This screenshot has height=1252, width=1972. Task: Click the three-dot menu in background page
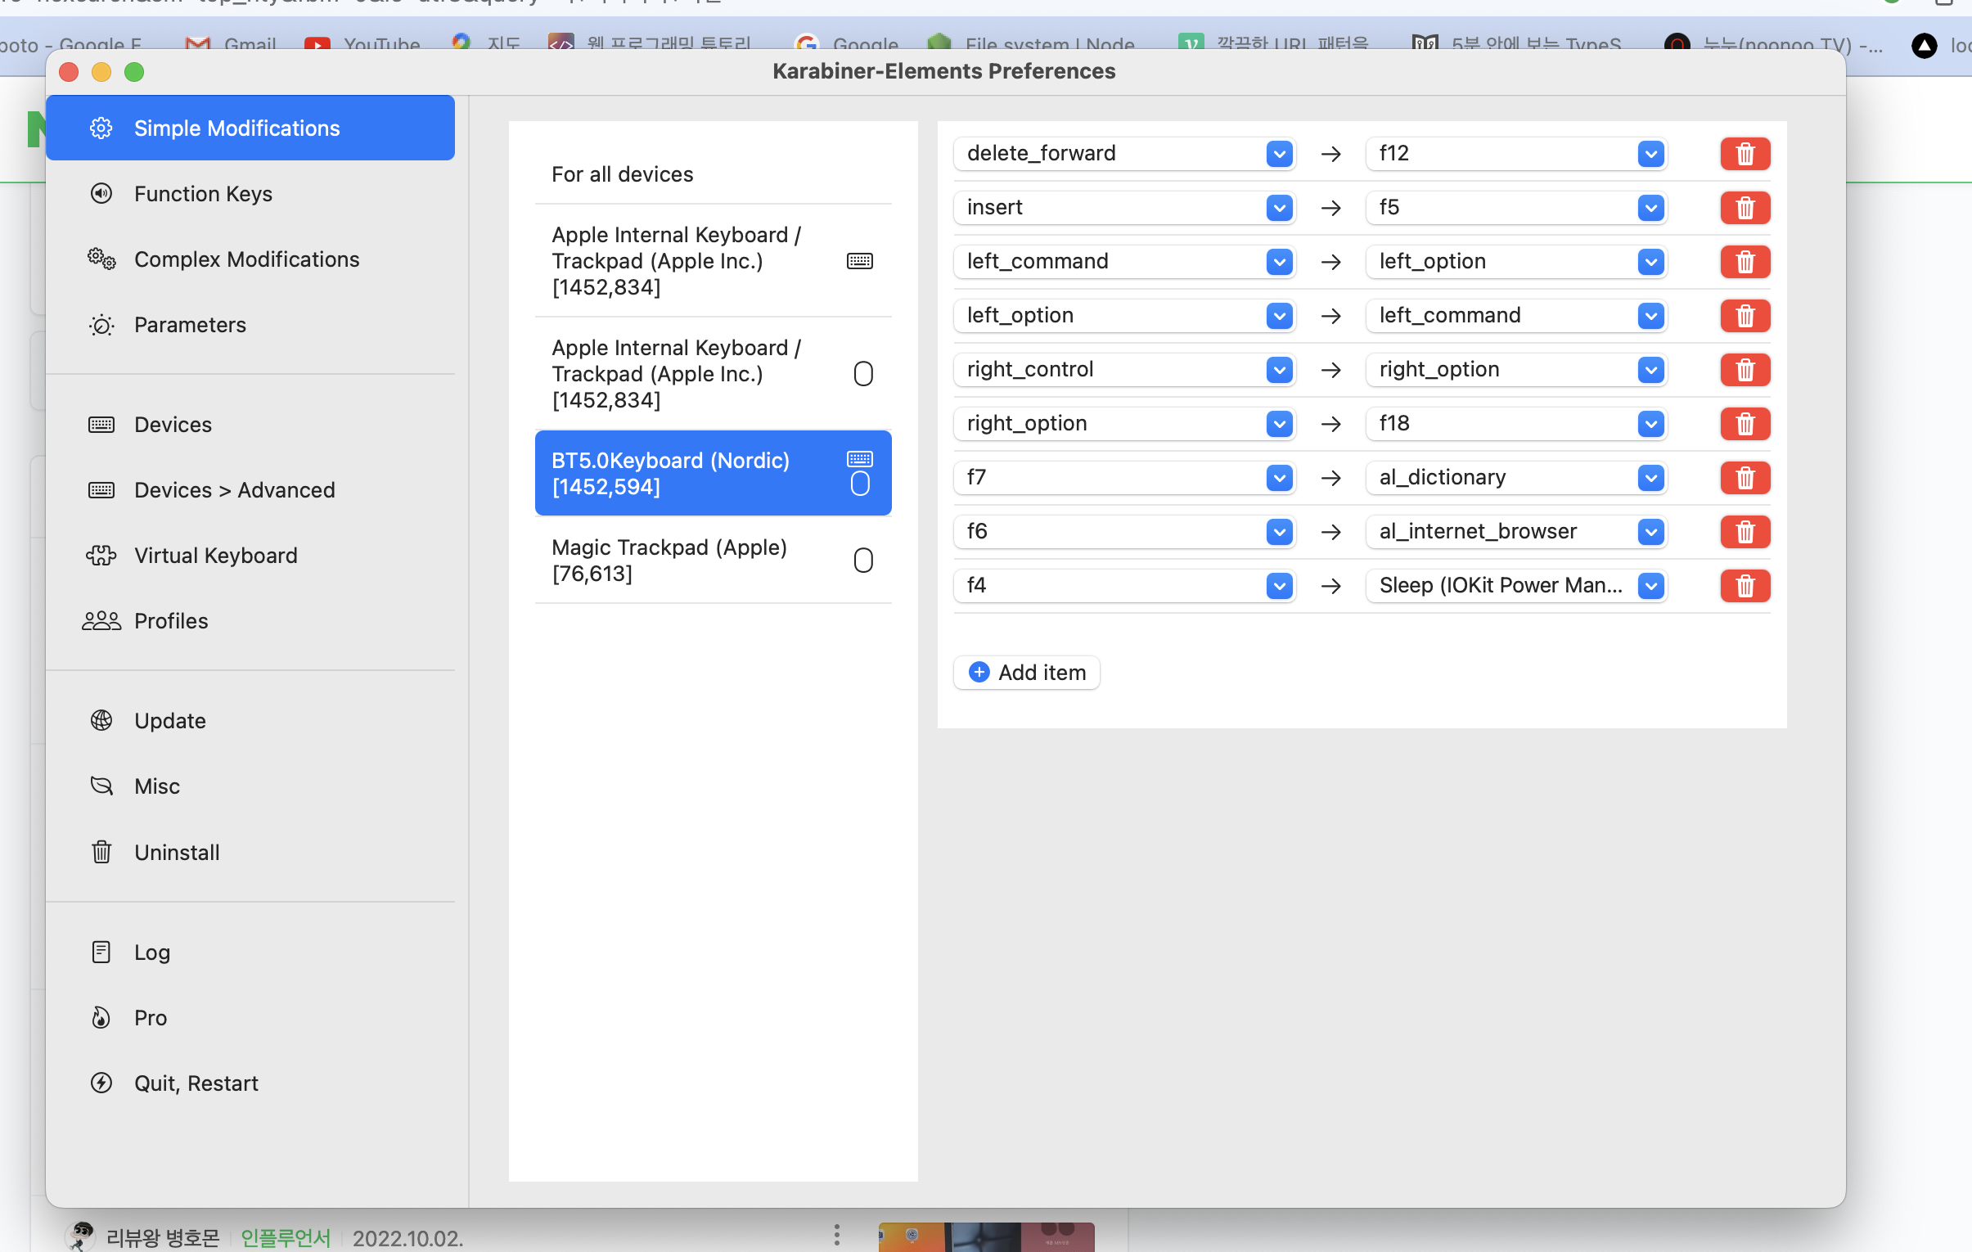pyautogui.click(x=836, y=1235)
